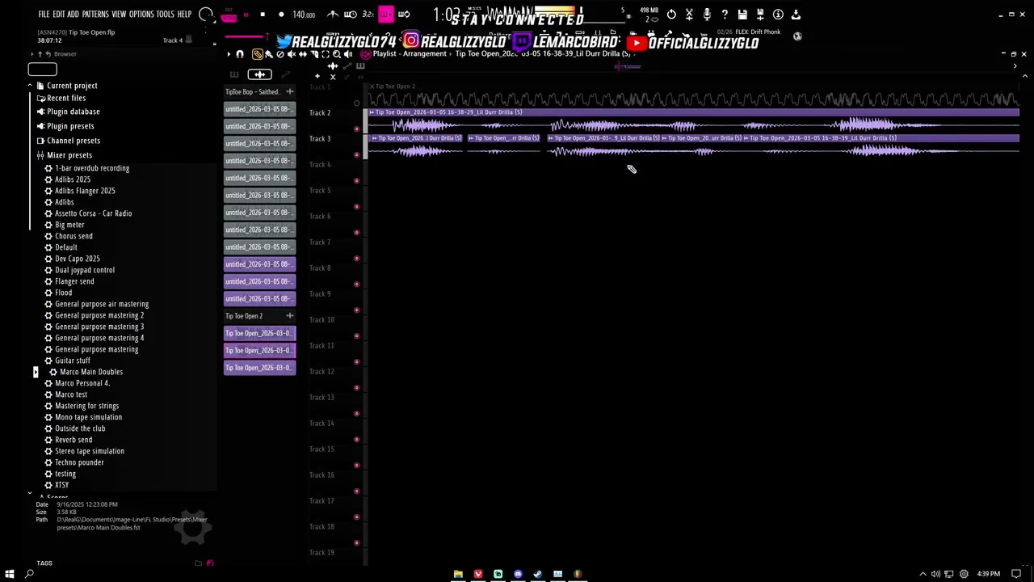Select the Zoom magnifier tool in playlist
Image resolution: width=1034 pixels, height=582 pixels.
(337, 54)
